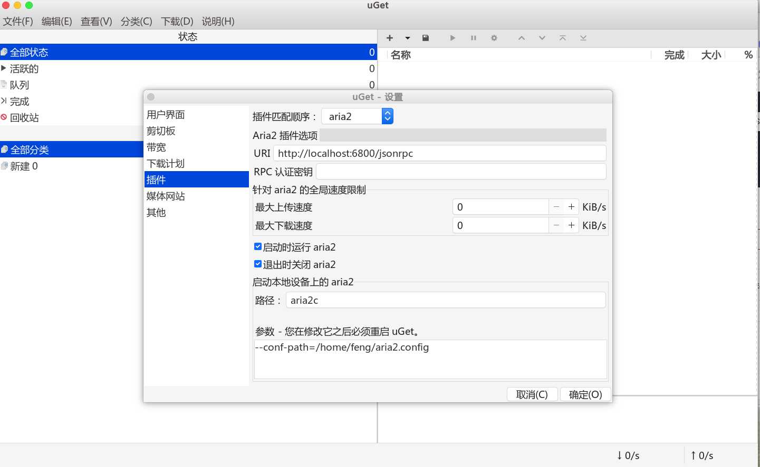Select 插件 settings page

pos(197,180)
